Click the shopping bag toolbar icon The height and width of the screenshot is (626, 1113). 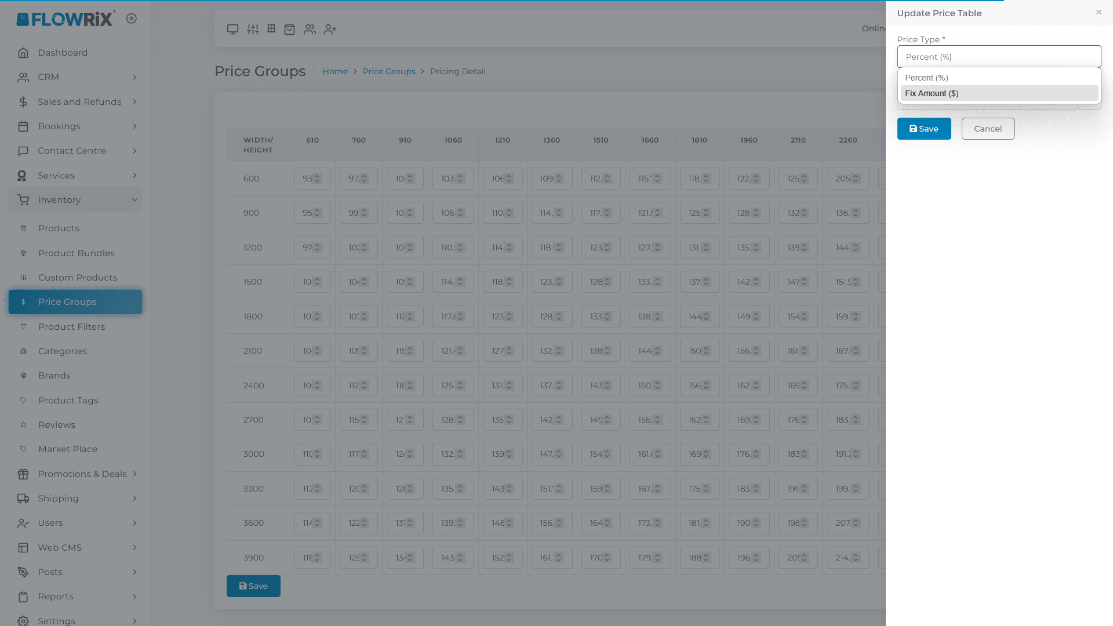290,29
